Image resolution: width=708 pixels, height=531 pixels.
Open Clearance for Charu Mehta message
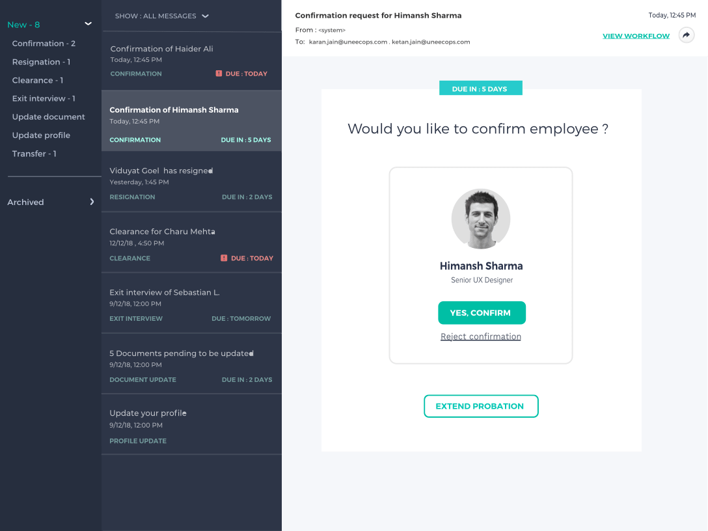[x=191, y=243]
